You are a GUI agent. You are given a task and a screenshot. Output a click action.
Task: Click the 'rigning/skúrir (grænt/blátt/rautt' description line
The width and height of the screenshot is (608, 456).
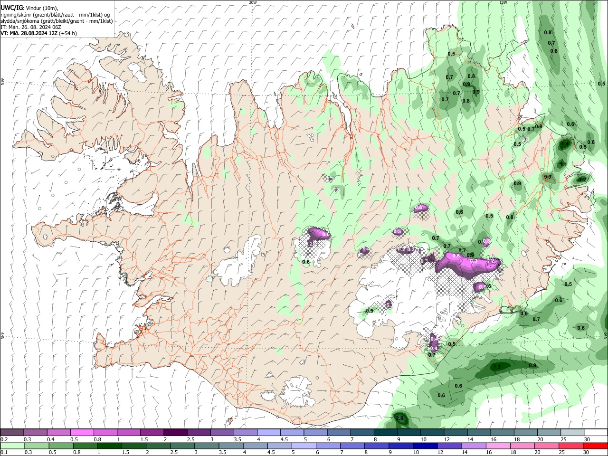[x=56, y=15]
